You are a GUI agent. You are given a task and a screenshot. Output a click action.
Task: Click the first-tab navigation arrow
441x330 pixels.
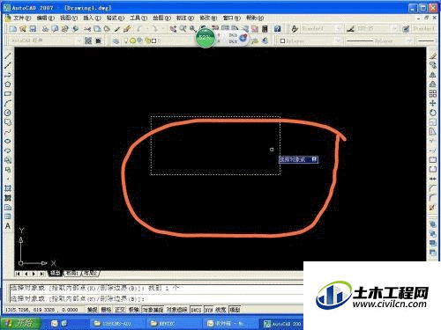18,274
